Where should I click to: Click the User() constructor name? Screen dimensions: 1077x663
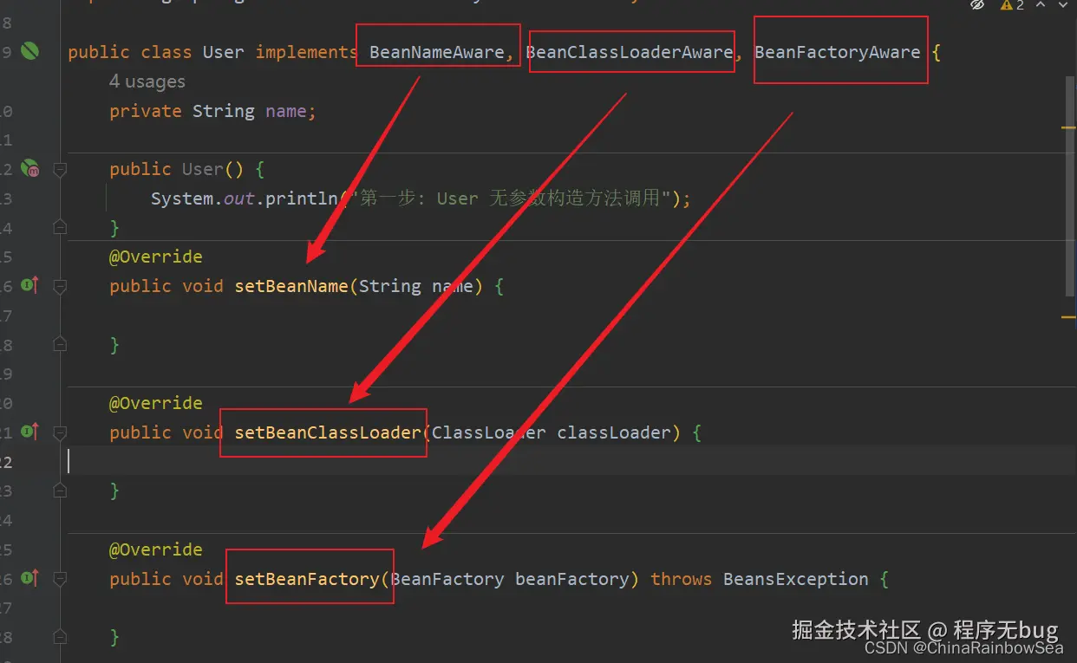203,169
